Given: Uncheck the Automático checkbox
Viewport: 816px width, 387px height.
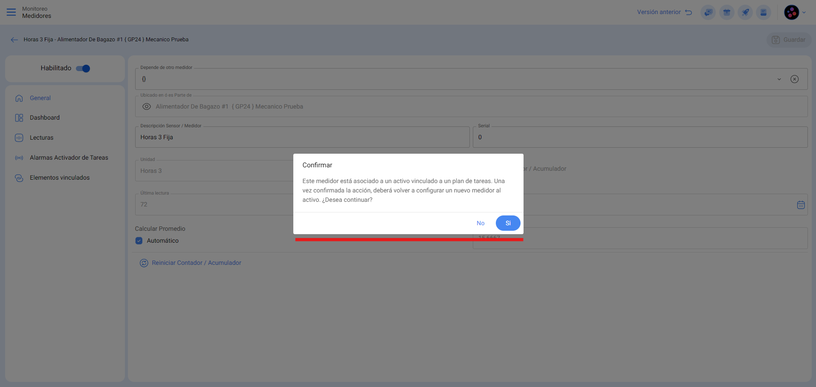Looking at the screenshot, I should 139,241.
